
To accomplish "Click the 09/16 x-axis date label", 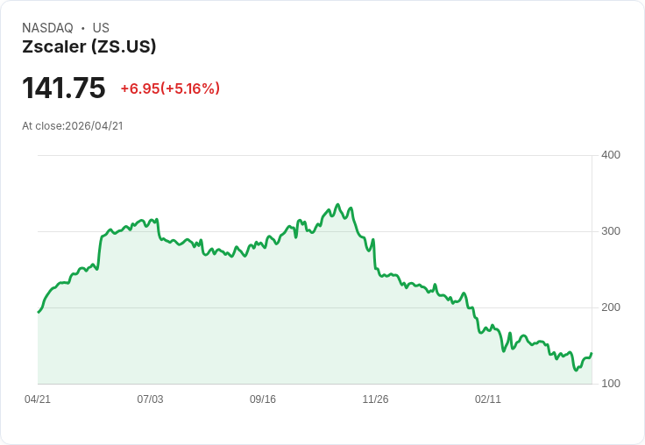I will tap(263, 399).
